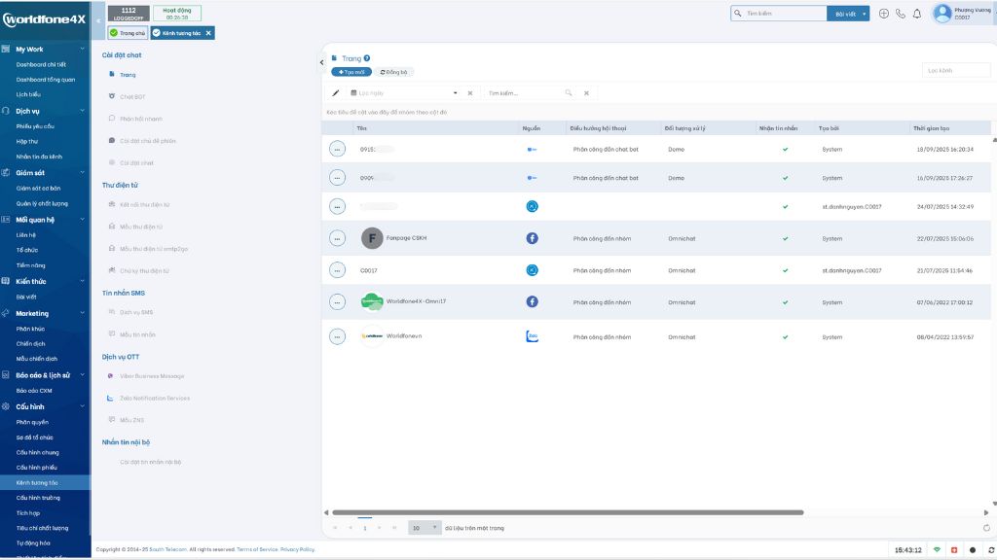Open the Bài viết search-type dropdown
This screenshot has width=997, height=560.
848,14
